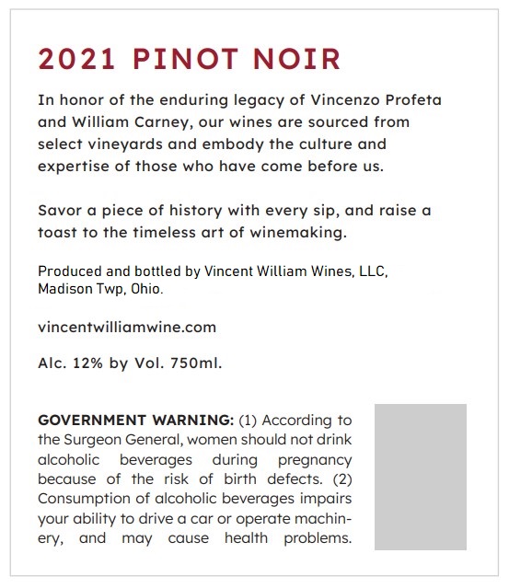Click the William Carney name

131,122
